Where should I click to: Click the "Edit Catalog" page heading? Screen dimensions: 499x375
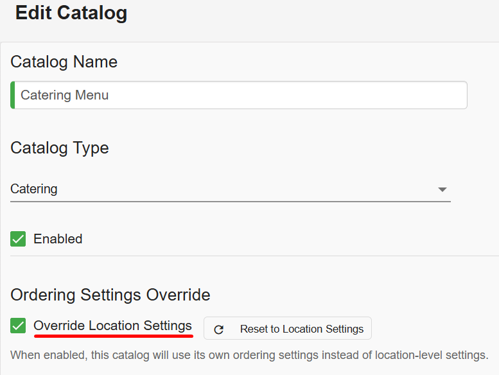71,13
